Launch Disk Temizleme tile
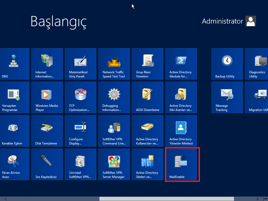268x201 pixels. pyautogui.click(x=47, y=131)
